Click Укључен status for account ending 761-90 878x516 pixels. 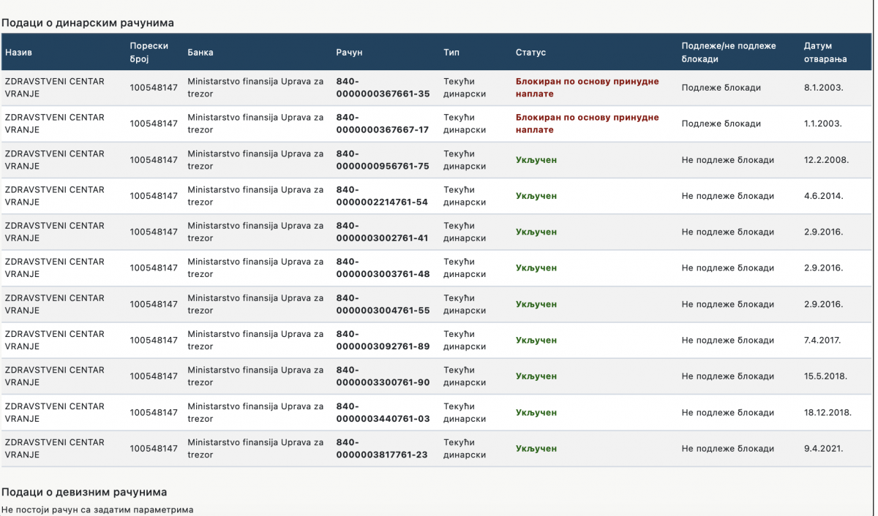pos(536,376)
